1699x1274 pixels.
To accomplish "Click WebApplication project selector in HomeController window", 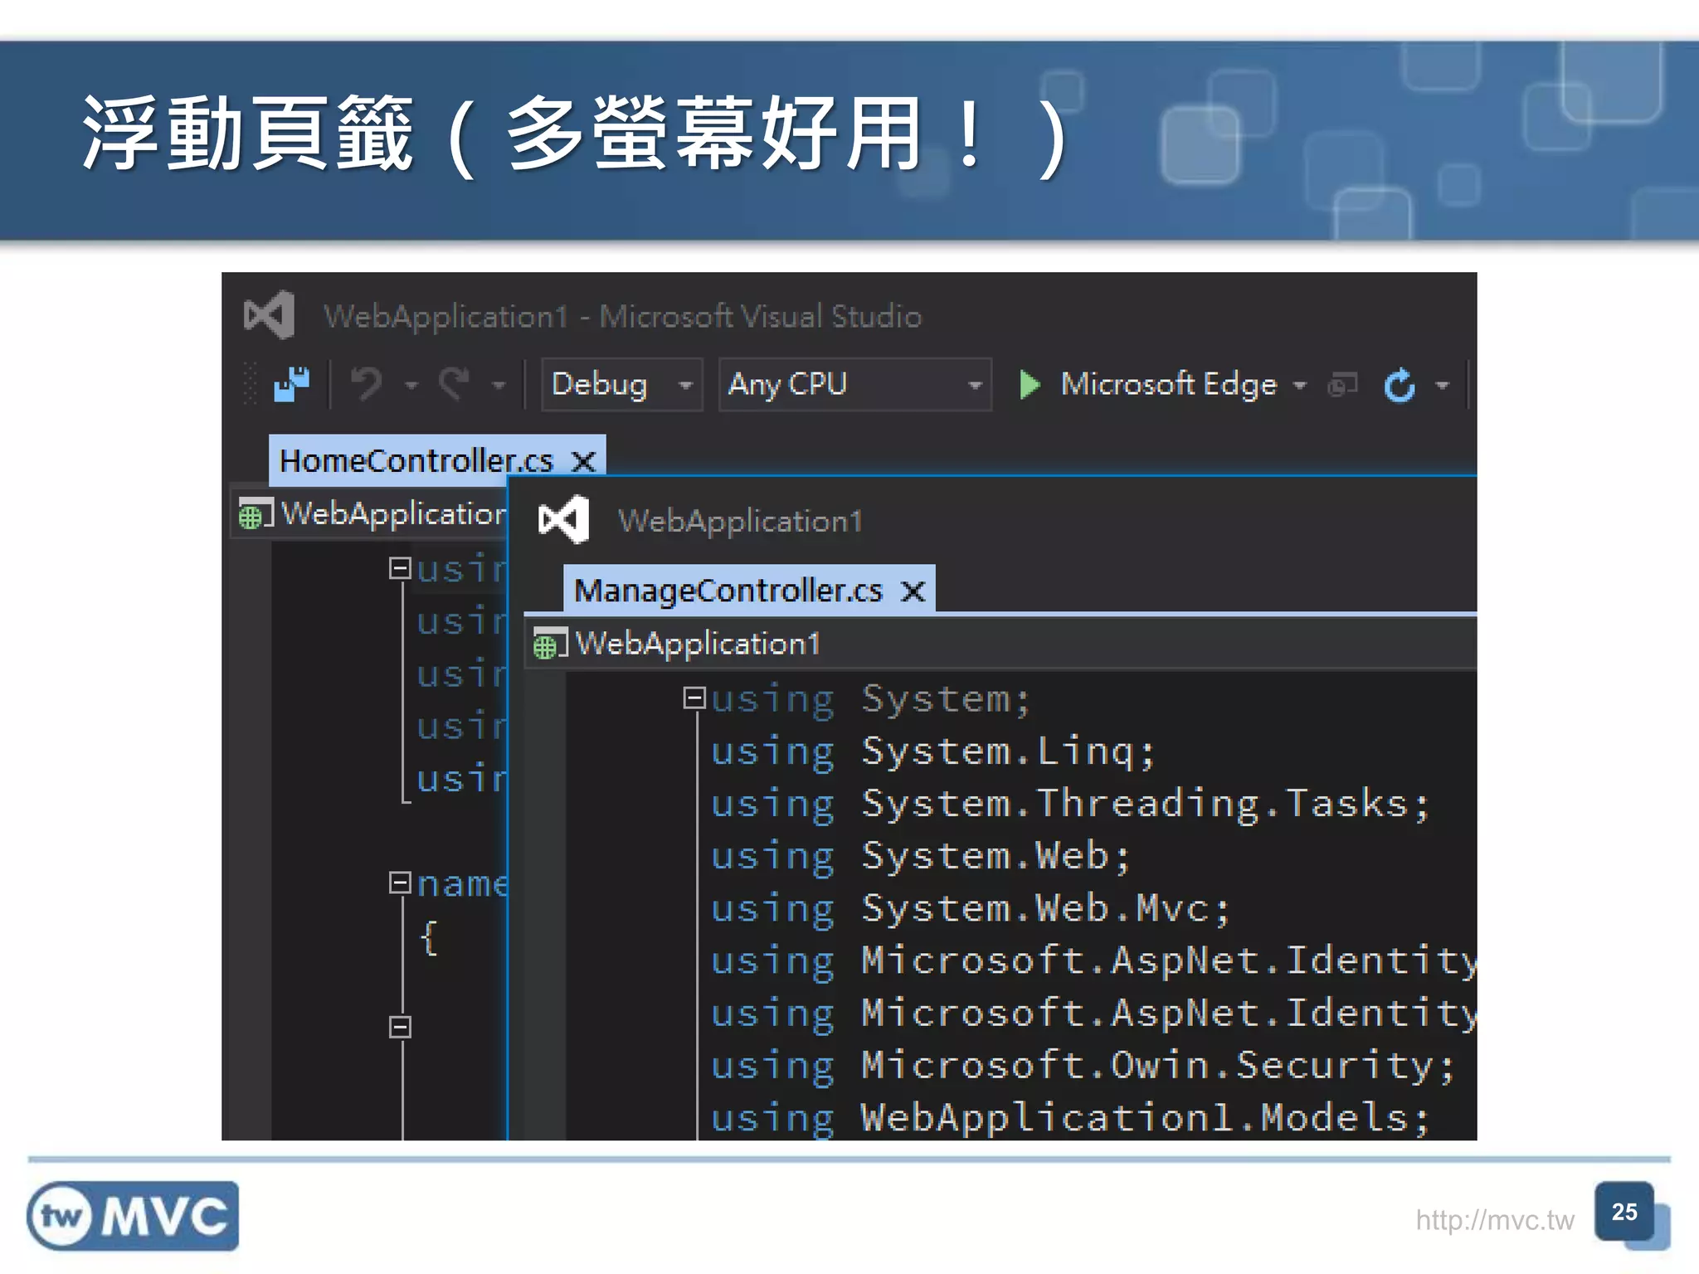I will point(370,514).
